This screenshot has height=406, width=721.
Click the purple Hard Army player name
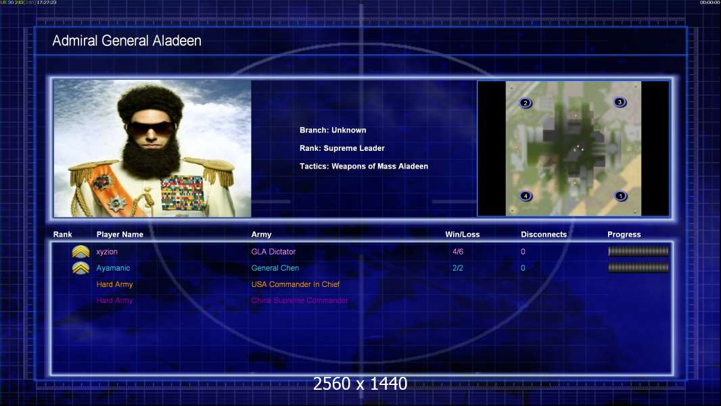pyautogui.click(x=114, y=300)
